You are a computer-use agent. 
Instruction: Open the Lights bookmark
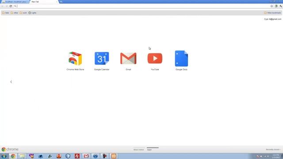pyautogui.click(x=32, y=13)
